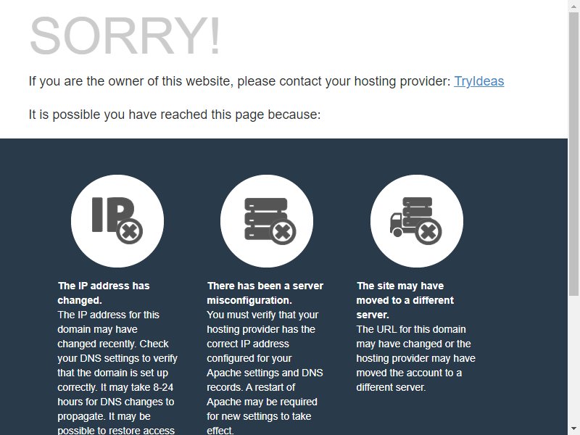Click the X badge on truck icon

[428, 232]
